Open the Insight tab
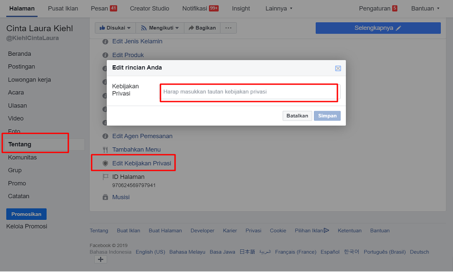The width and height of the screenshot is (453, 272). tap(241, 8)
